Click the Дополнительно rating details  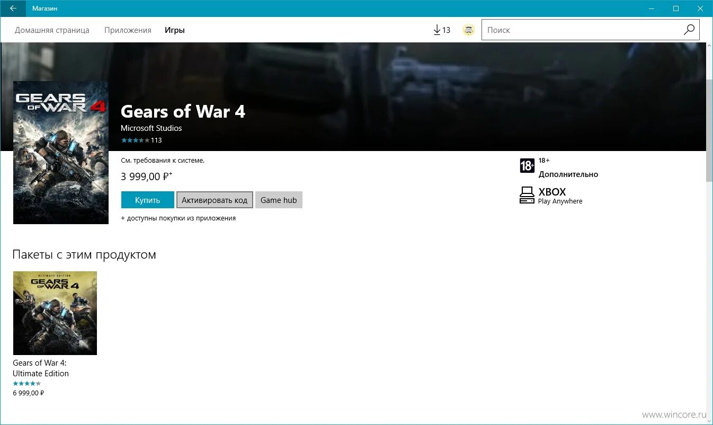tap(568, 174)
